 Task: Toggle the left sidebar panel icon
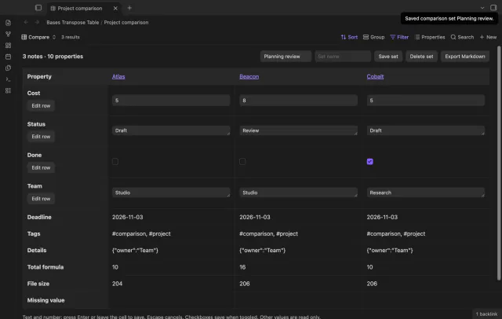(38, 8)
